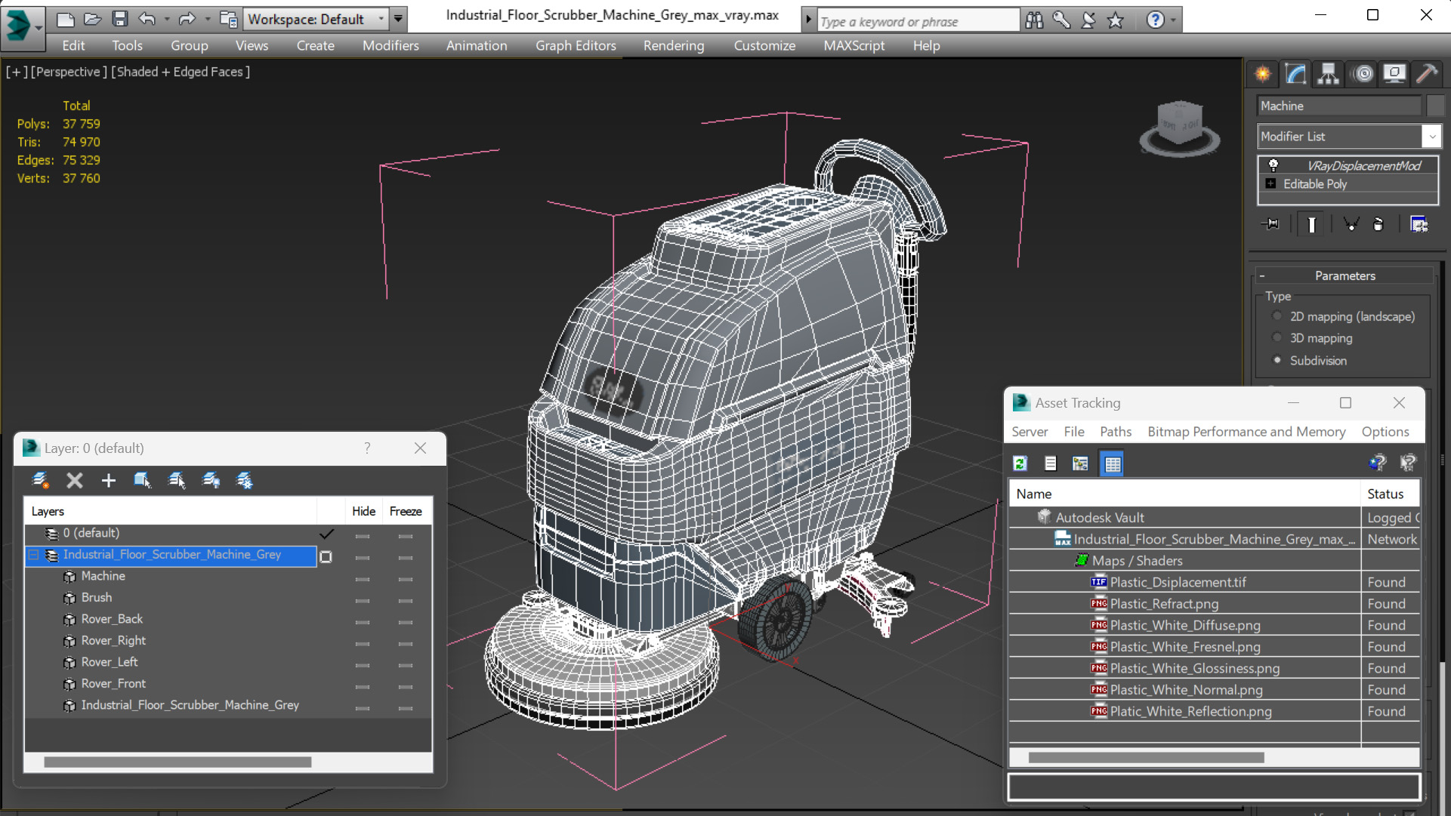
Task: Click the Delete layer X icon
Action: (x=74, y=480)
